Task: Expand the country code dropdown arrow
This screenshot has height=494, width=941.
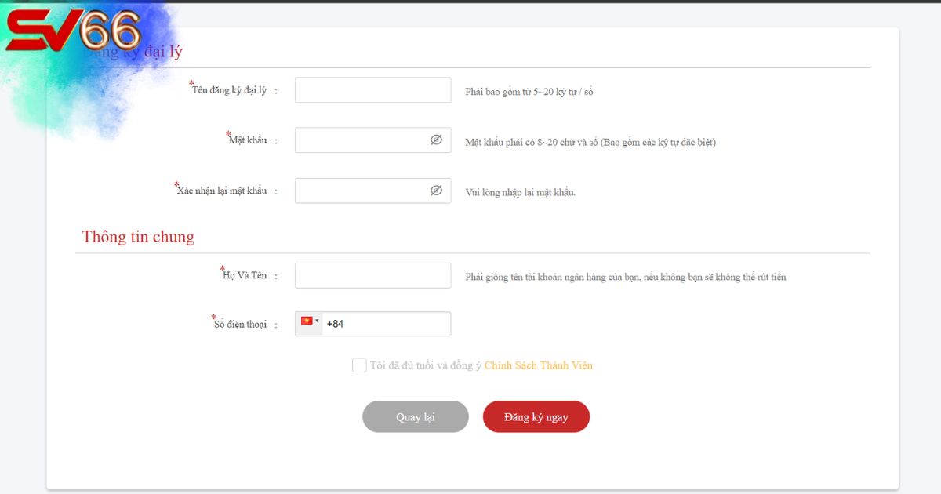Action: pyautogui.click(x=317, y=321)
